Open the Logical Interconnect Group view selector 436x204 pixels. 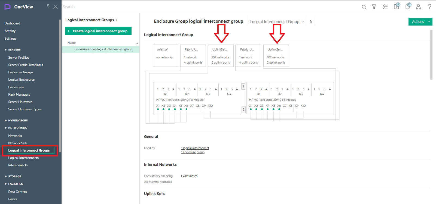(277, 22)
